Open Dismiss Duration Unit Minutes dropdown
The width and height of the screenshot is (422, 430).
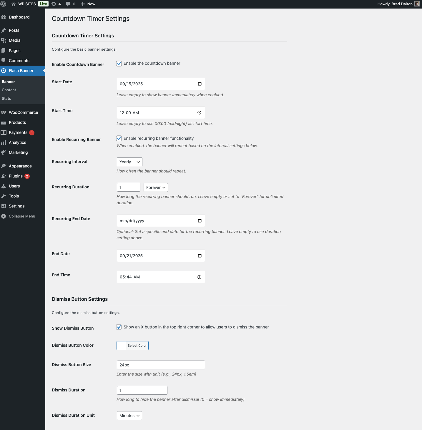click(x=129, y=416)
